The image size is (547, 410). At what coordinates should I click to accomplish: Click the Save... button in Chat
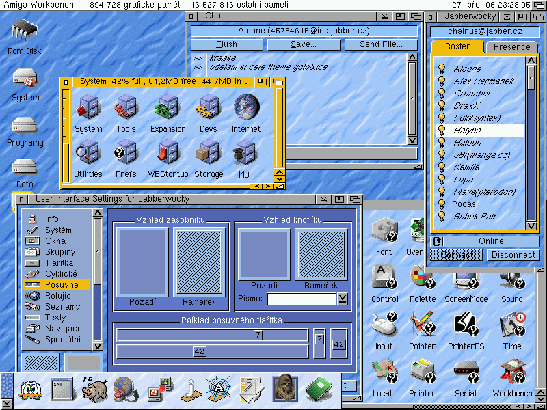pos(304,44)
